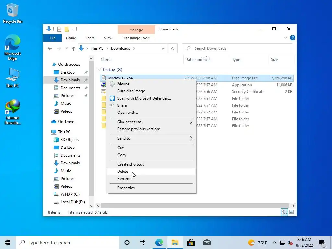Choose Rename in context menu
332x249 pixels.
pos(151,179)
